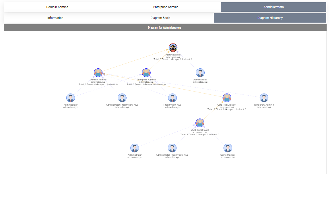Select the bottom Administrator Przemysław Kłys node icon
This screenshot has width=330, height=198.
tap(172, 148)
